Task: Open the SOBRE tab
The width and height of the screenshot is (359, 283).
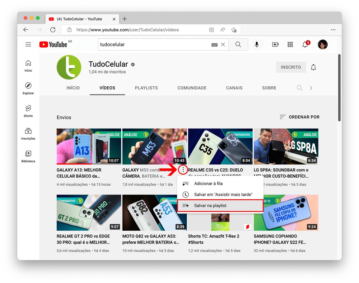Action: click(x=269, y=88)
